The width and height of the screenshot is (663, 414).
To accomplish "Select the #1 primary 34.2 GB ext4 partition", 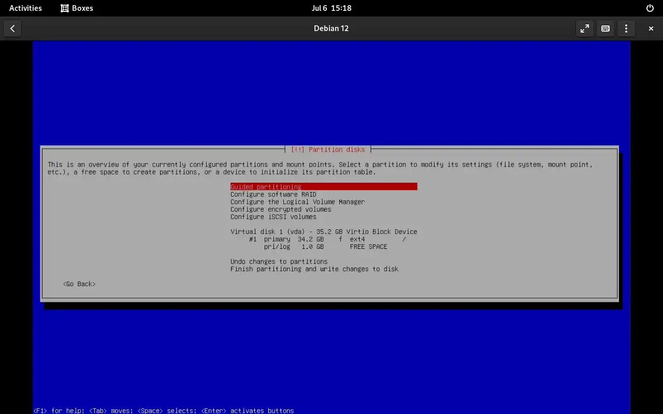I will point(327,240).
